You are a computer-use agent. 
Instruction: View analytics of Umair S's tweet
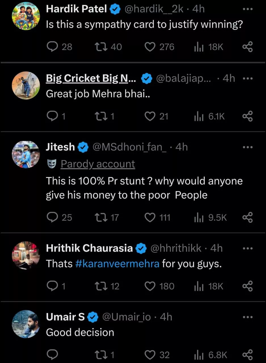197,354
